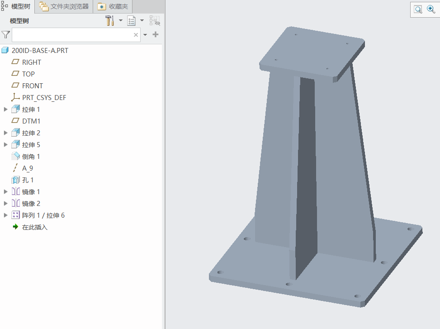Expand the 拉伸 1 feature
The height and width of the screenshot is (329, 440).
pyautogui.click(x=5, y=110)
